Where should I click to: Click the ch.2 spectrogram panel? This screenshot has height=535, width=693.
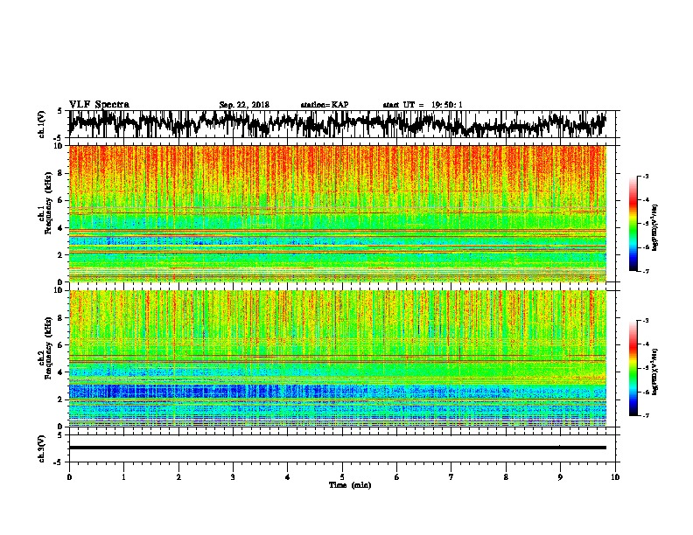(338, 358)
